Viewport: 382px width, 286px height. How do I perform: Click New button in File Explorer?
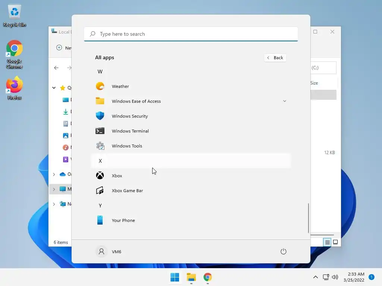[x=64, y=48]
